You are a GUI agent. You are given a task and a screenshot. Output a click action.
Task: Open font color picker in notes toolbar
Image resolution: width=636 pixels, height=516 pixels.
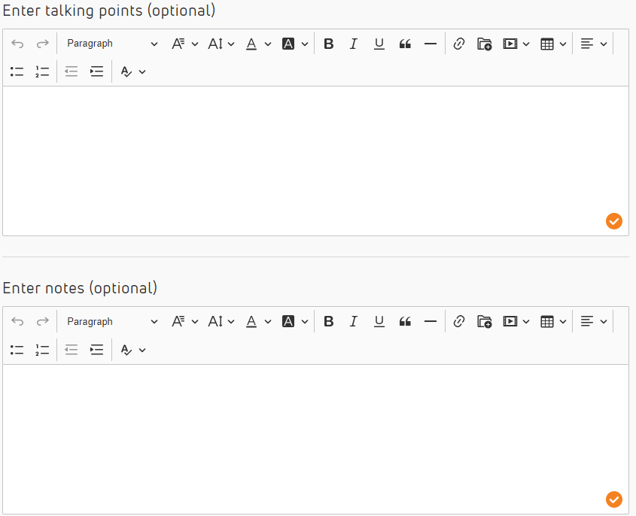pos(258,321)
